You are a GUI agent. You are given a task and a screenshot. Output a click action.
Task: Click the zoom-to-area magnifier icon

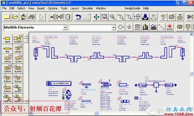click(x=105, y=17)
